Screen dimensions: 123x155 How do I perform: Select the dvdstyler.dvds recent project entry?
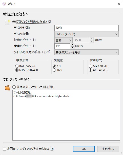coord(42,96)
